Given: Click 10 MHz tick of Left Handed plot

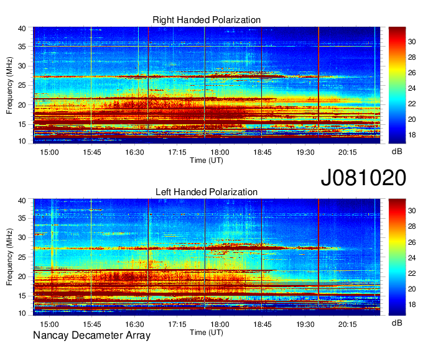Looking at the screenshot, I should [22, 313].
